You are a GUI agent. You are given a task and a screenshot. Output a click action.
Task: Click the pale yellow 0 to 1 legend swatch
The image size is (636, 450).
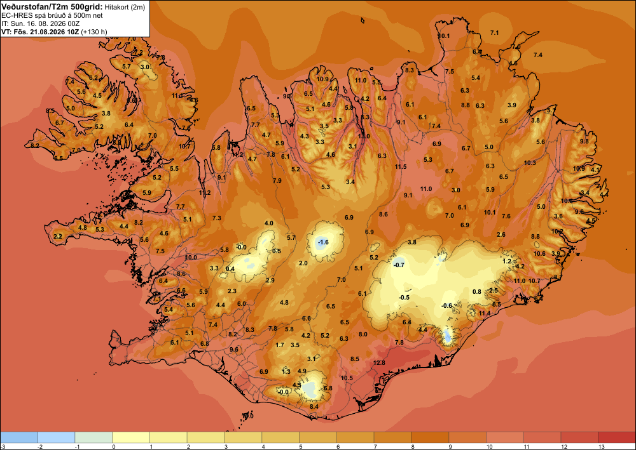(x=131, y=437)
